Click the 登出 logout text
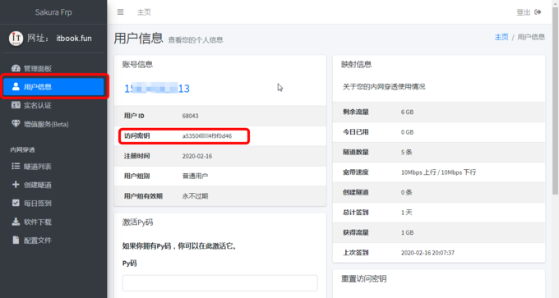This screenshot has height=298, width=559. click(x=524, y=12)
